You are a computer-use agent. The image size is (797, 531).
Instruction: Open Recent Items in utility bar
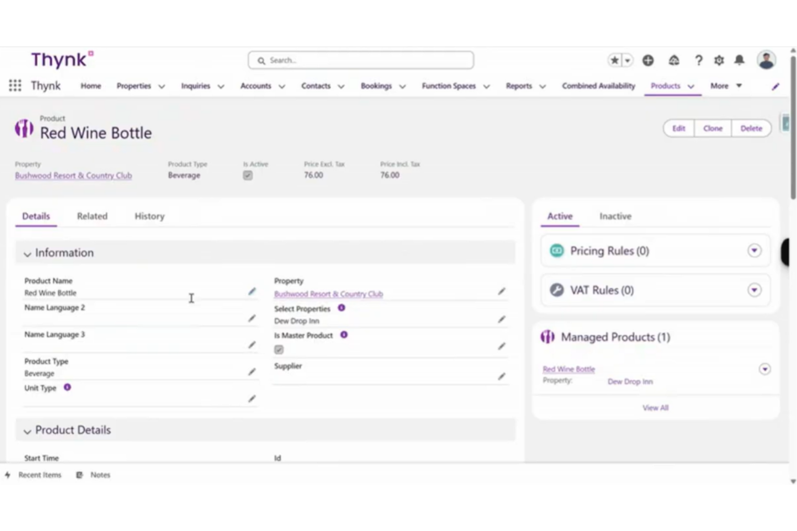(x=33, y=475)
